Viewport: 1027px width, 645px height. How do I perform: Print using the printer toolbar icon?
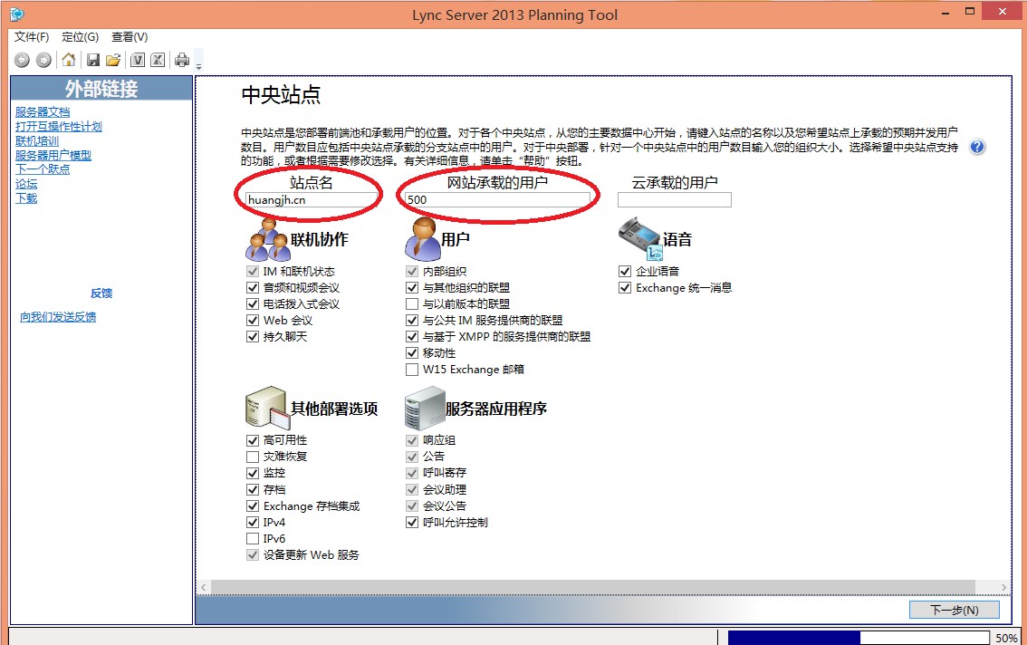coord(182,61)
